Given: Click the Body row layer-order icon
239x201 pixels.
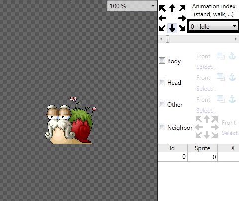Looking at the screenshot, I should (221, 56).
